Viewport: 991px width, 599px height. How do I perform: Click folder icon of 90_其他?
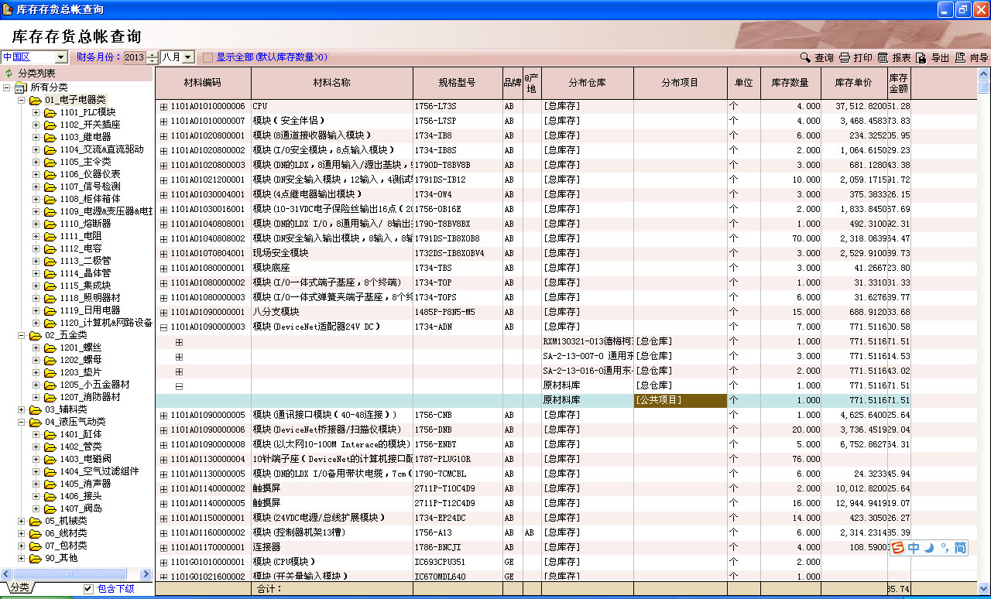(x=35, y=558)
